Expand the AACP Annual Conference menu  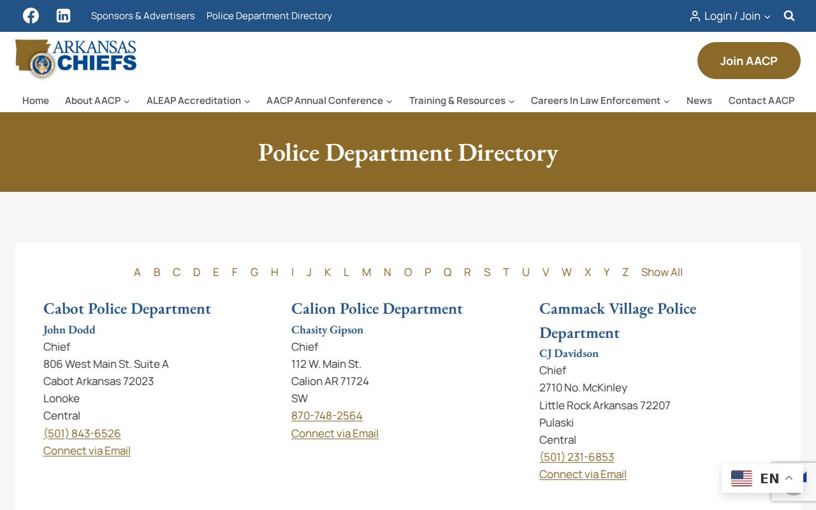click(330, 101)
